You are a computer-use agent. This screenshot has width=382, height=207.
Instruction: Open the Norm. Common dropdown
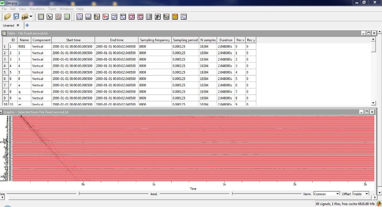[326, 194]
